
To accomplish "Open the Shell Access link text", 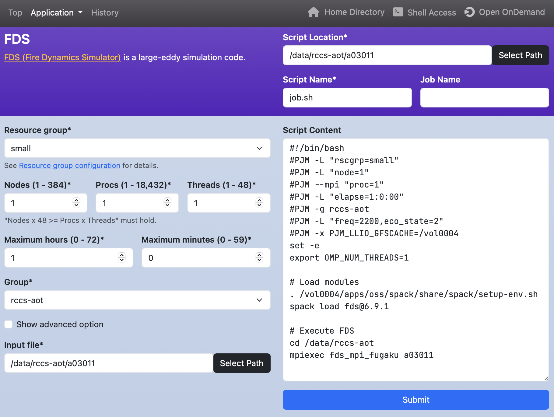I will (432, 12).
